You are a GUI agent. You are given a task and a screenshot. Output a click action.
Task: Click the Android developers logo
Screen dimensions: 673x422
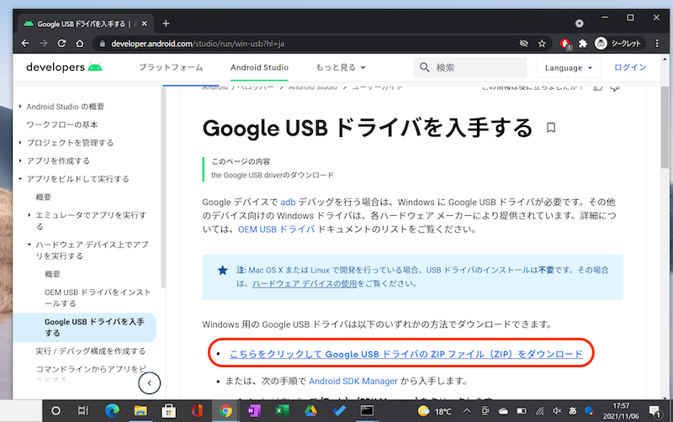pos(64,67)
